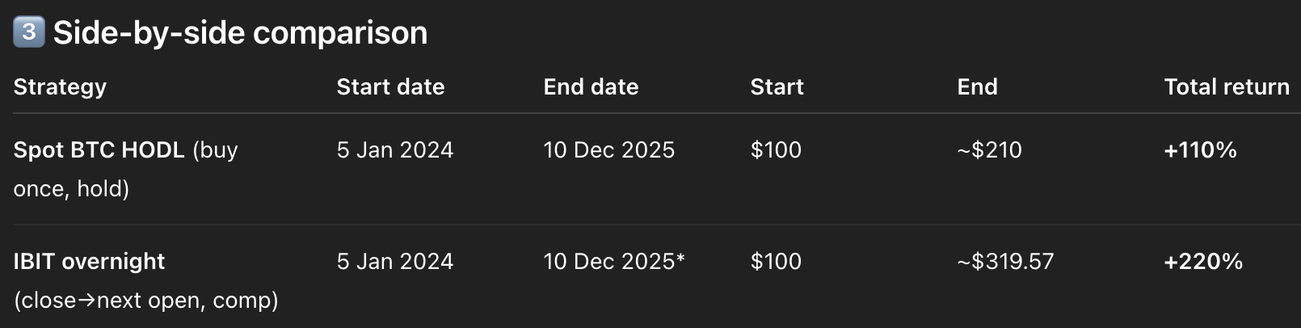Image resolution: width=1301 pixels, height=328 pixels.
Task: Select the End column header
Action: (977, 86)
